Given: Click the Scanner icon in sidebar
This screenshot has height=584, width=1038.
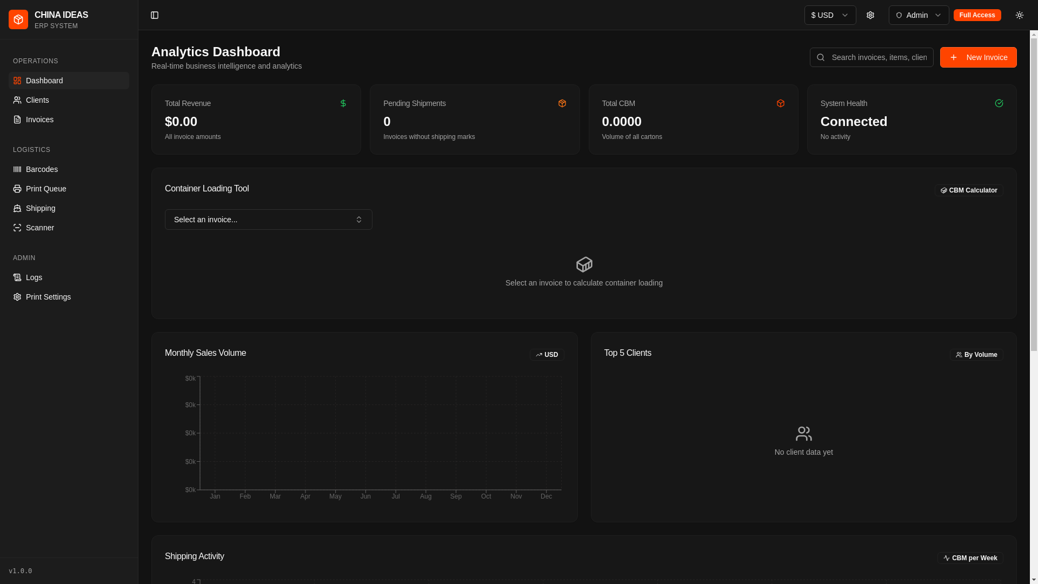Looking at the screenshot, I should coord(17,228).
